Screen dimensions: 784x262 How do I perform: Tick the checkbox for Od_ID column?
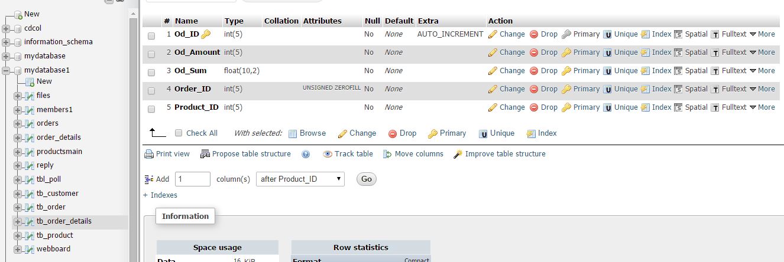151,36
